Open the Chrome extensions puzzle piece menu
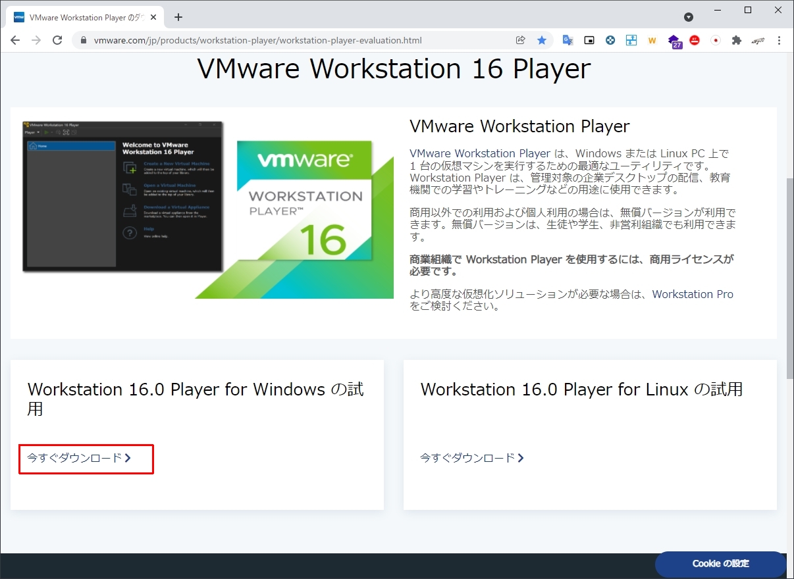 tap(737, 40)
